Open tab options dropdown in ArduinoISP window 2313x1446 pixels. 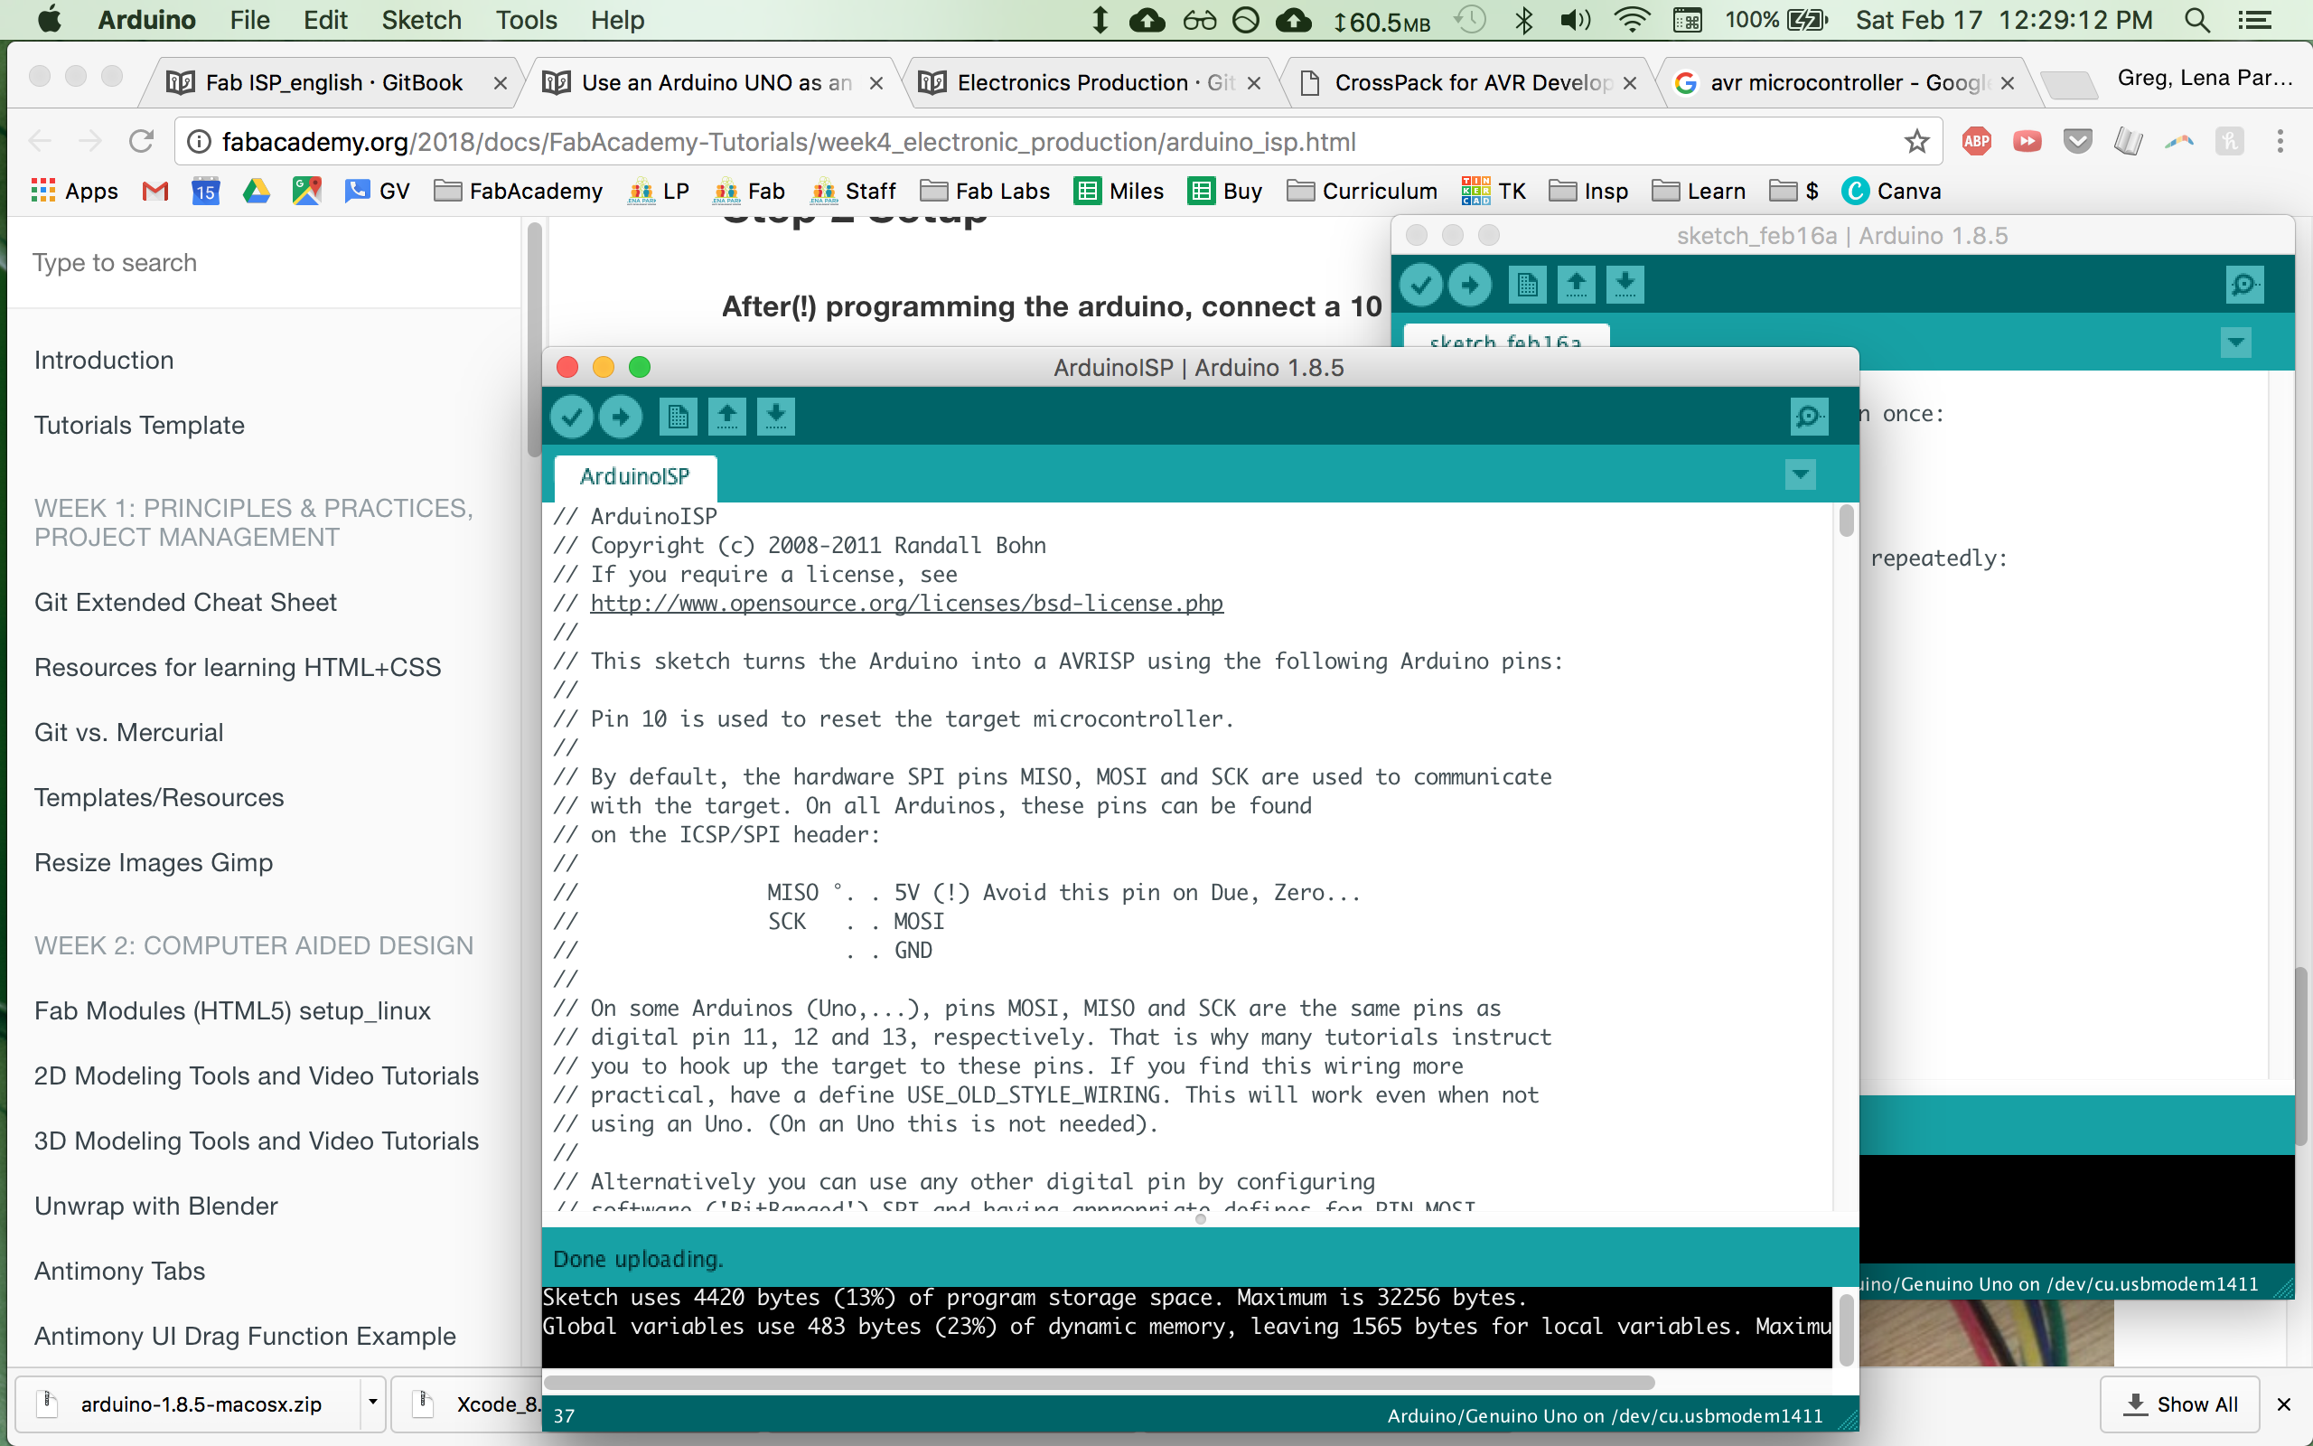pos(1801,474)
